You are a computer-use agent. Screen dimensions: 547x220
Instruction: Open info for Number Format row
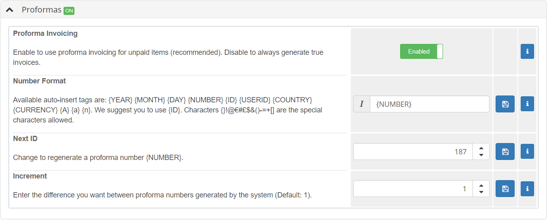tap(527, 104)
